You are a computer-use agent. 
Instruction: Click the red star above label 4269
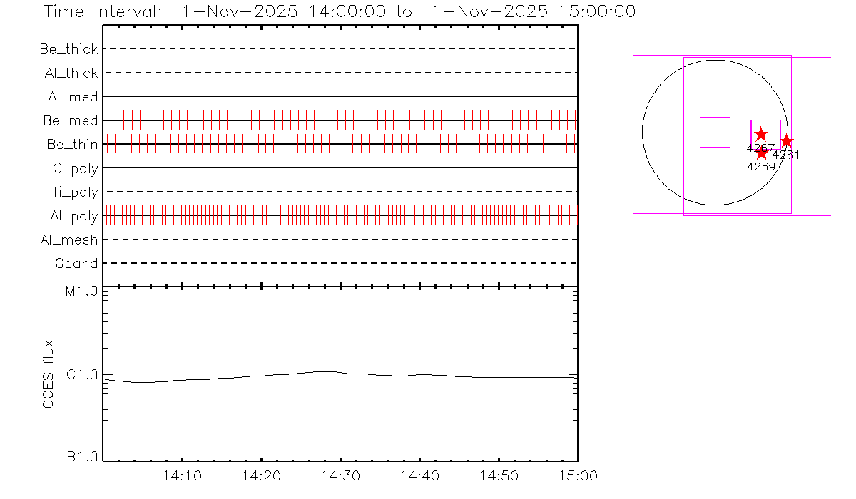tap(761, 153)
